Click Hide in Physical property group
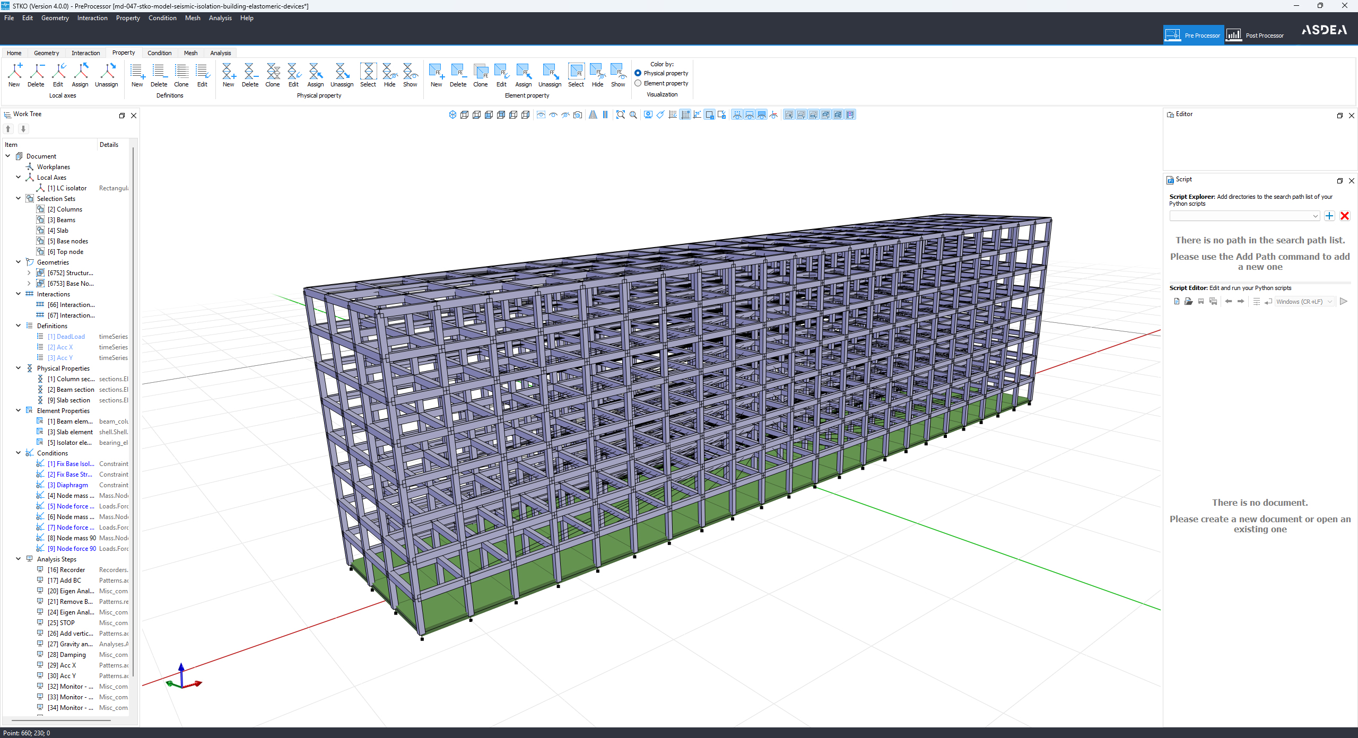The image size is (1358, 738). pyautogui.click(x=390, y=75)
